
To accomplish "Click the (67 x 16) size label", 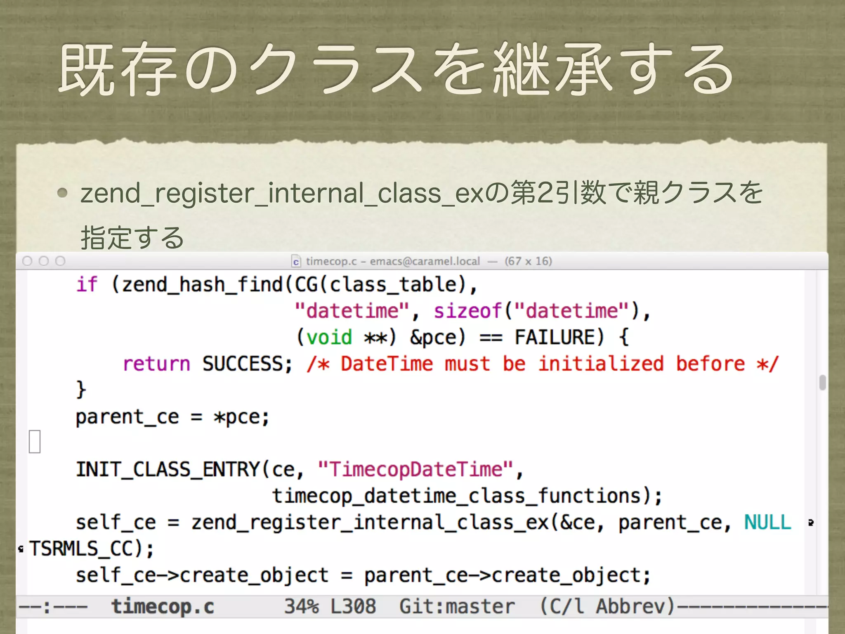I will tap(528, 261).
